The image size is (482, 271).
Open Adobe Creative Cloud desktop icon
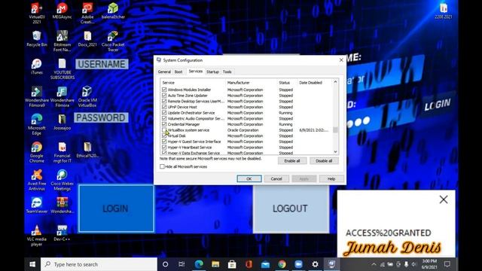point(87,13)
